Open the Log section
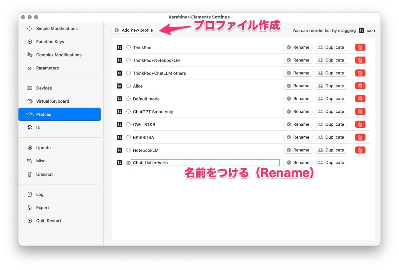Image resolution: width=399 pixels, height=270 pixels. point(60,195)
